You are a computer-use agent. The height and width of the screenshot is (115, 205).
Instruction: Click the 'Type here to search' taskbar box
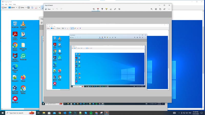(x=20, y=113)
